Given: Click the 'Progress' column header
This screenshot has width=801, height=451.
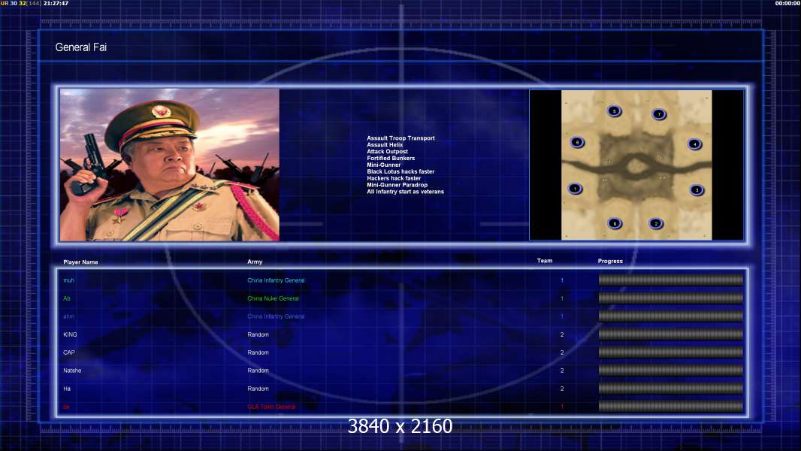Looking at the screenshot, I should pos(610,261).
